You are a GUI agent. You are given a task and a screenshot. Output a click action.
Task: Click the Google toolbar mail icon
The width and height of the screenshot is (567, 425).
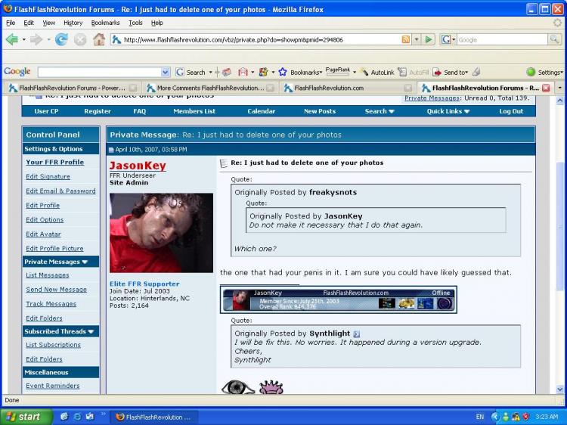coord(243,73)
